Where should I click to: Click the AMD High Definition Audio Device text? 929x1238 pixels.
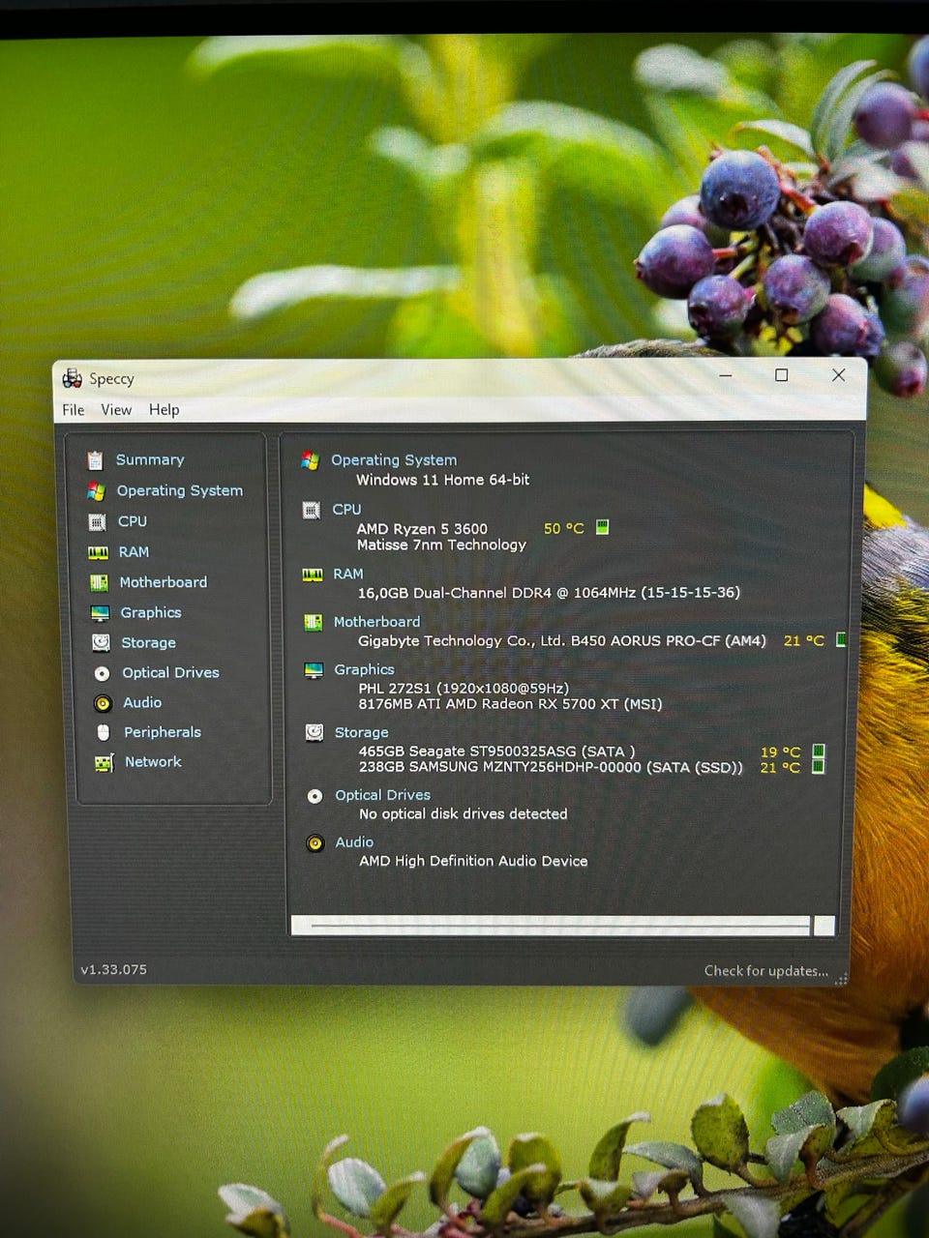(x=473, y=861)
